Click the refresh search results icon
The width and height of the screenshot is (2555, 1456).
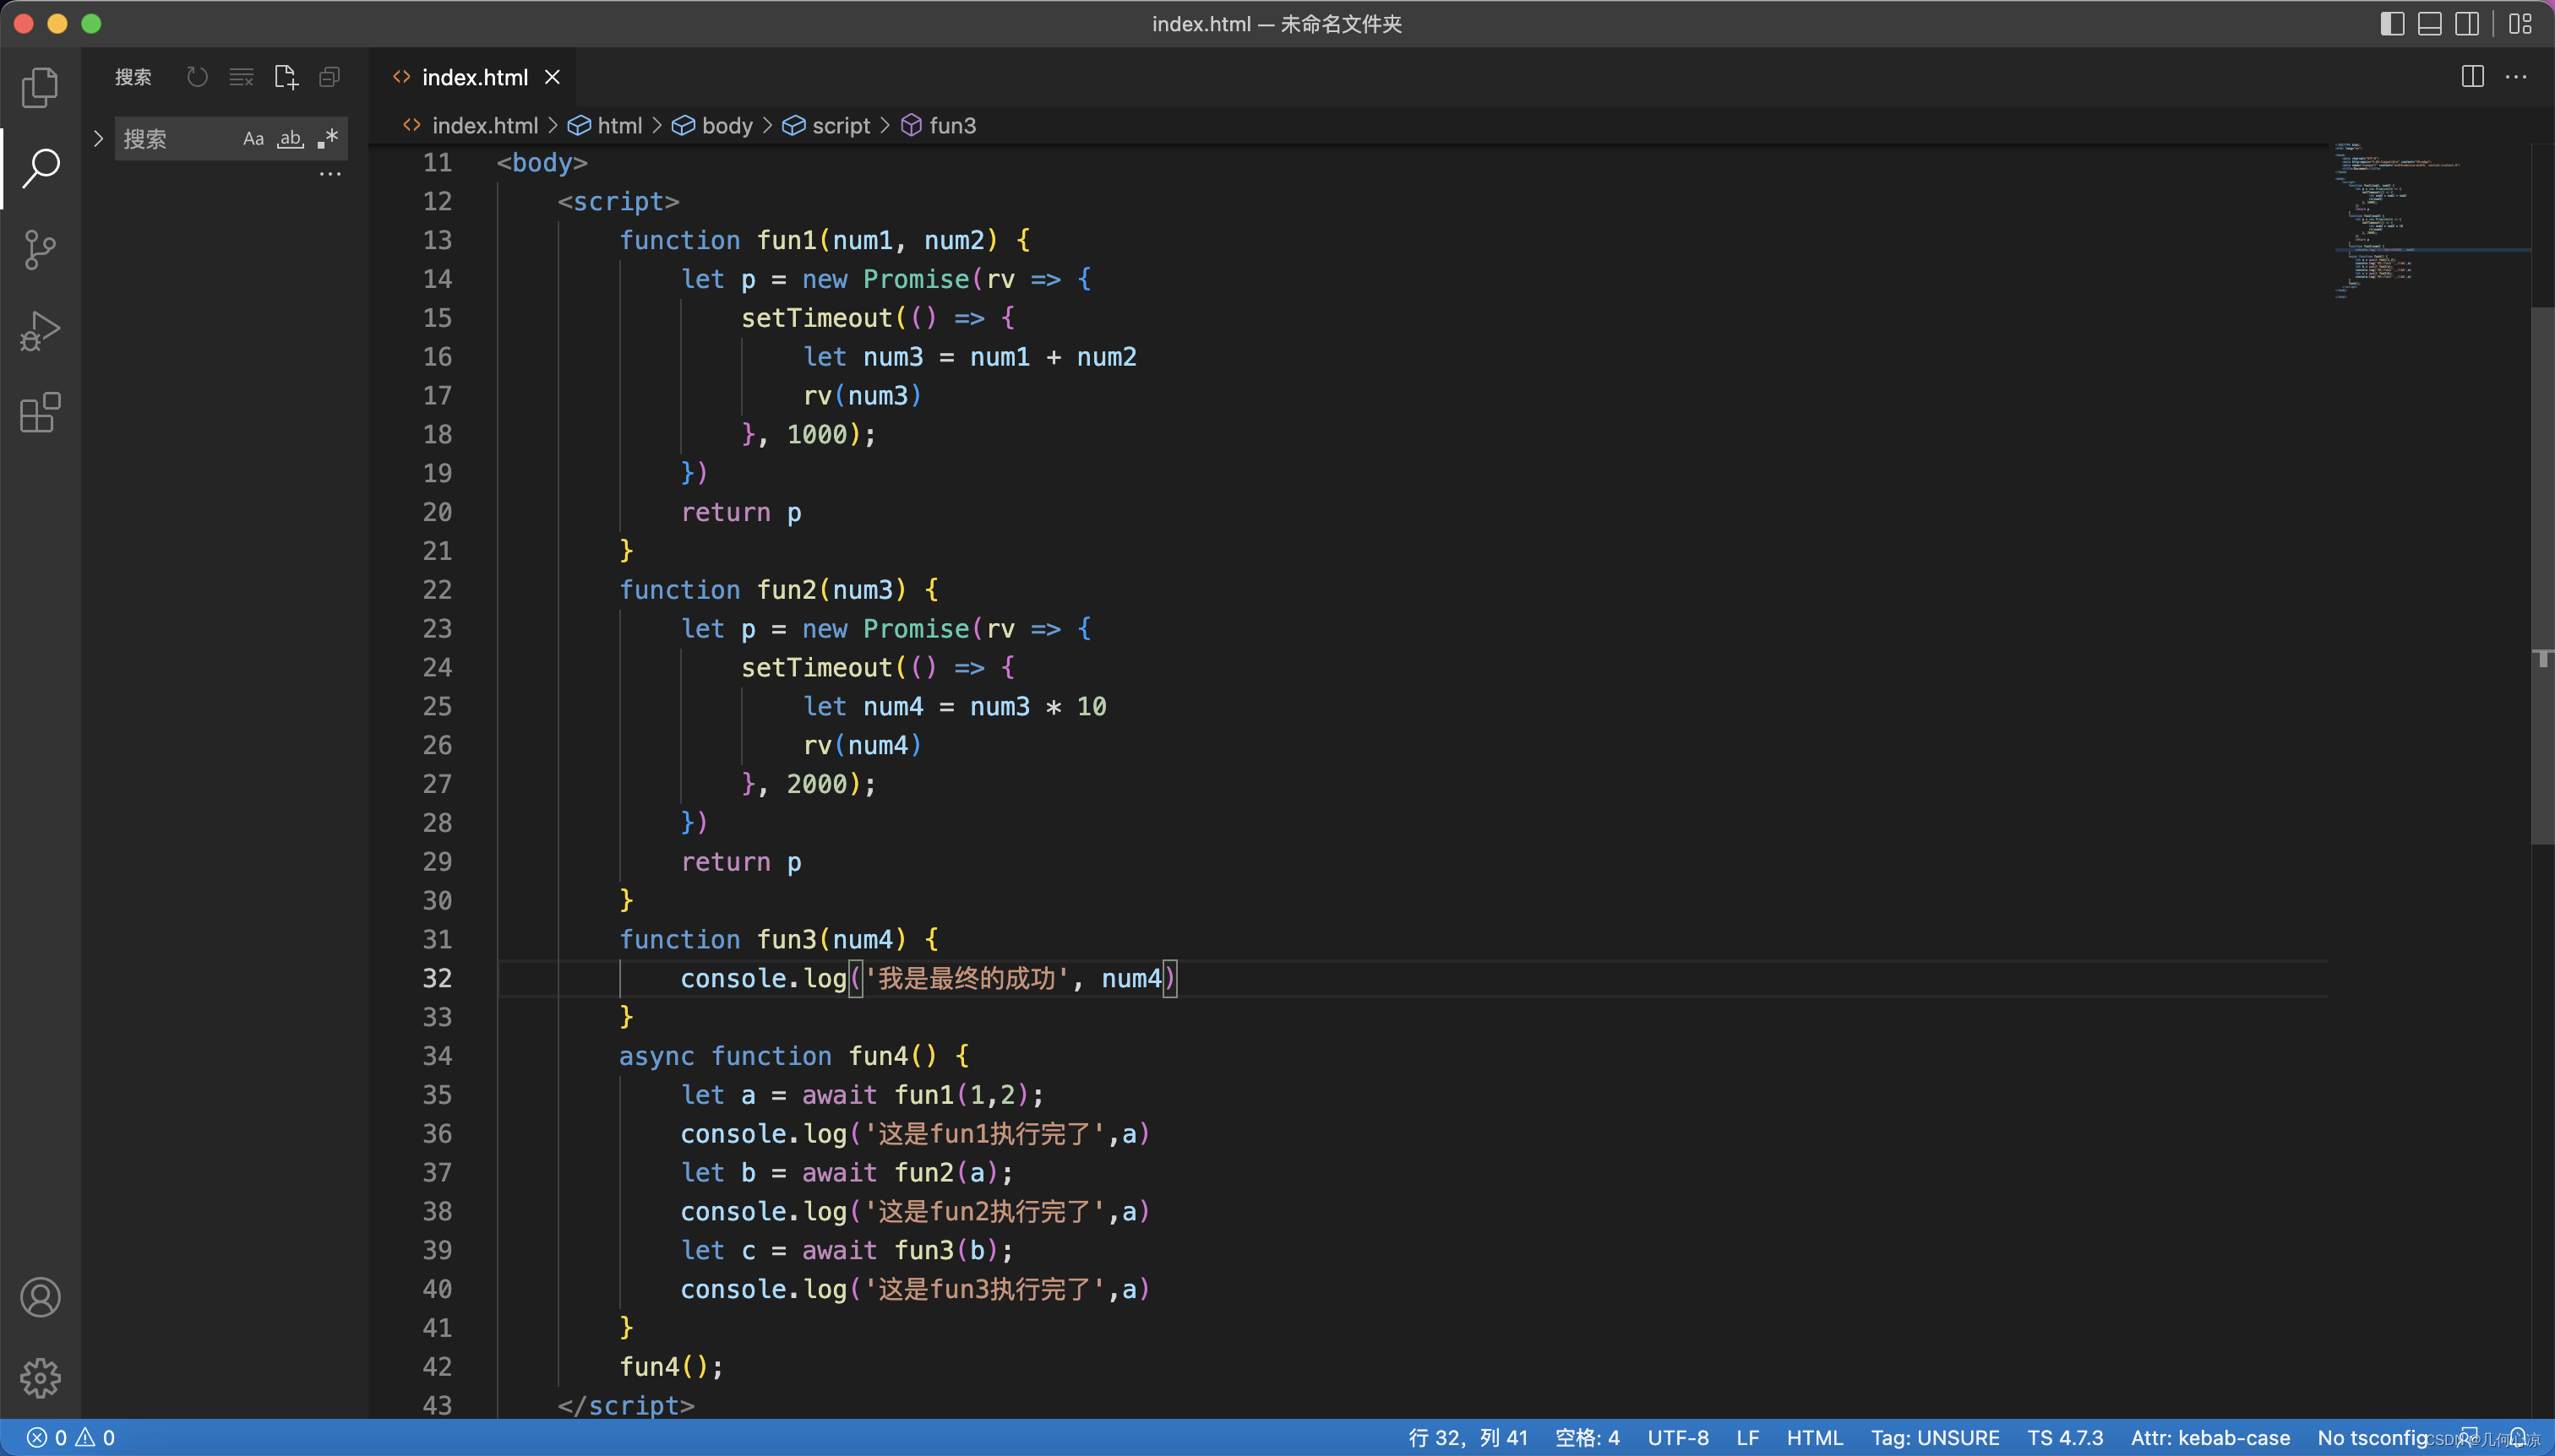(x=197, y=77)
